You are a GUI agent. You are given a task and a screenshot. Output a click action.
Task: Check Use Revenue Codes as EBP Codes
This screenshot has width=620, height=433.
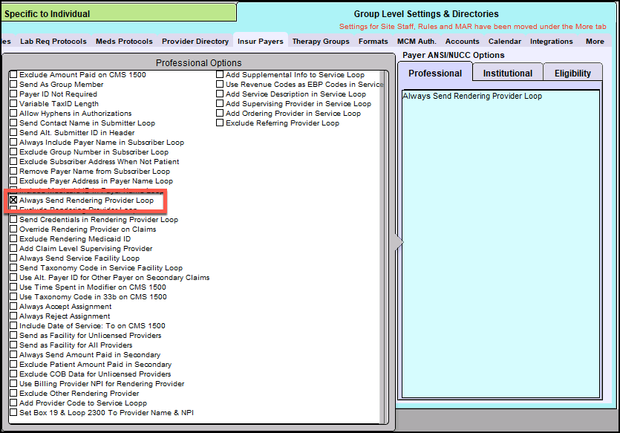pos(220,84)
